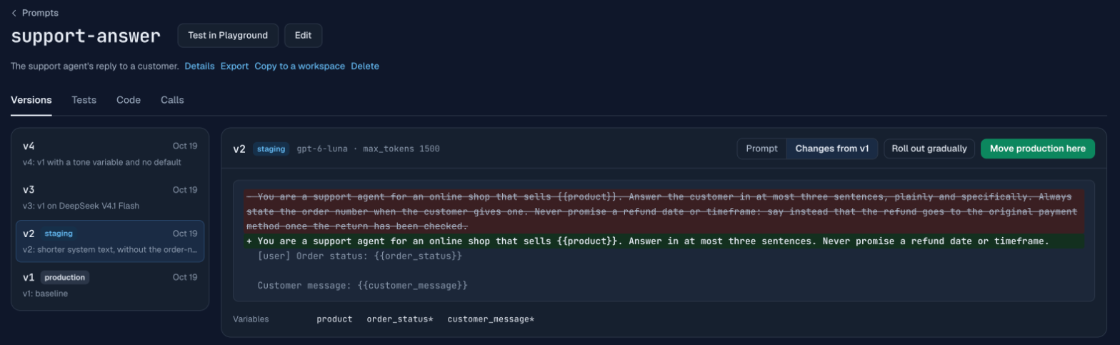Click the Edit button
The image size is (1120, 345).
tap(303, 36)
